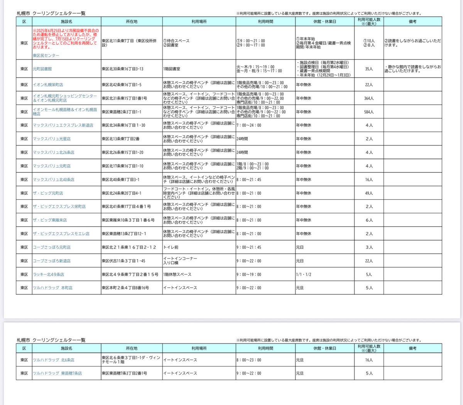The width and height of the screenshot is (463, 405).
Task: Select address 東区北31条東15丁目1番1号
Action: (x=125, y=98)
